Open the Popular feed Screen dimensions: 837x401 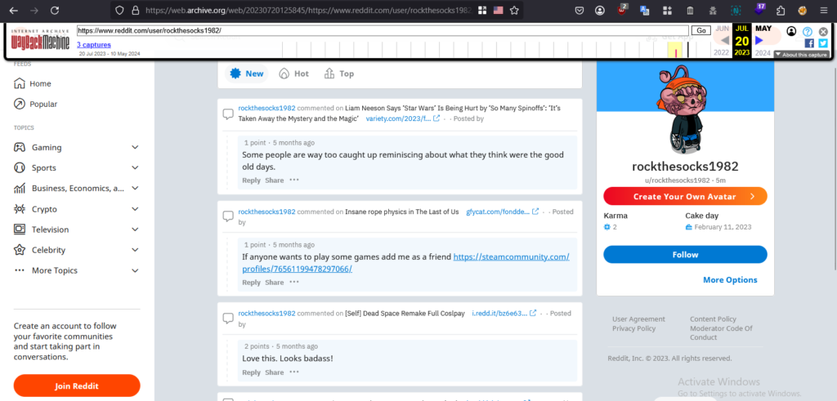[35, 104]
